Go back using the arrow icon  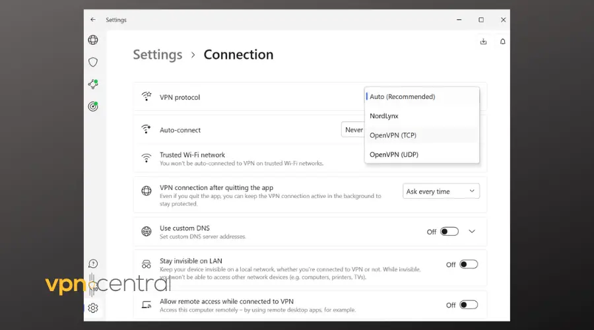pyautogui.click(x=93, y=20)
